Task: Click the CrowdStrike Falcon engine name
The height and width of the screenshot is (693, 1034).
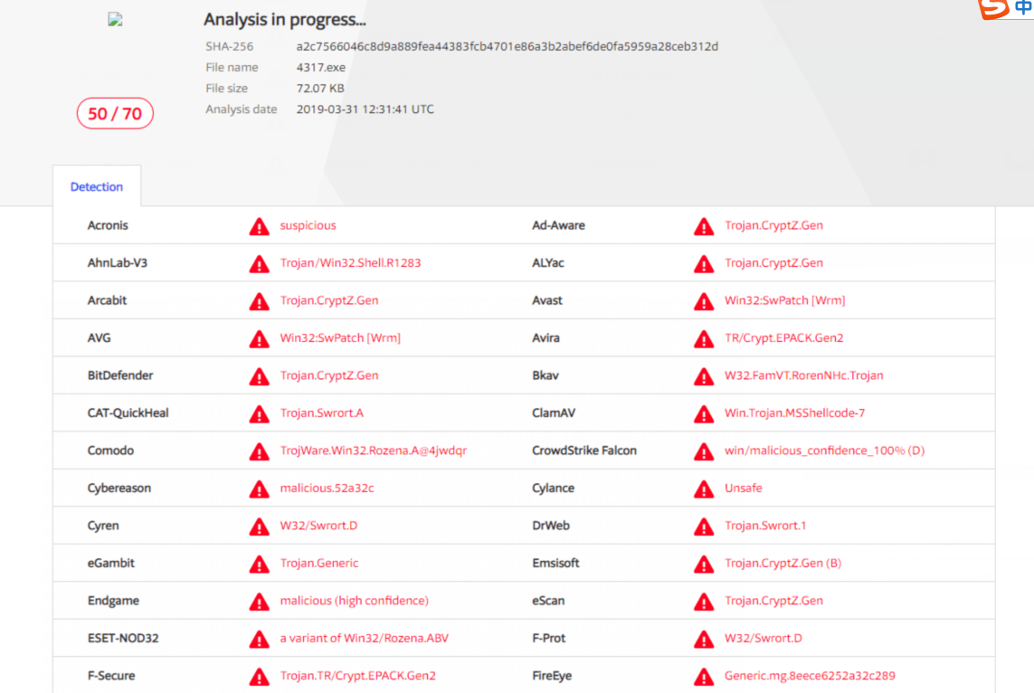Action: coord(584,451)
